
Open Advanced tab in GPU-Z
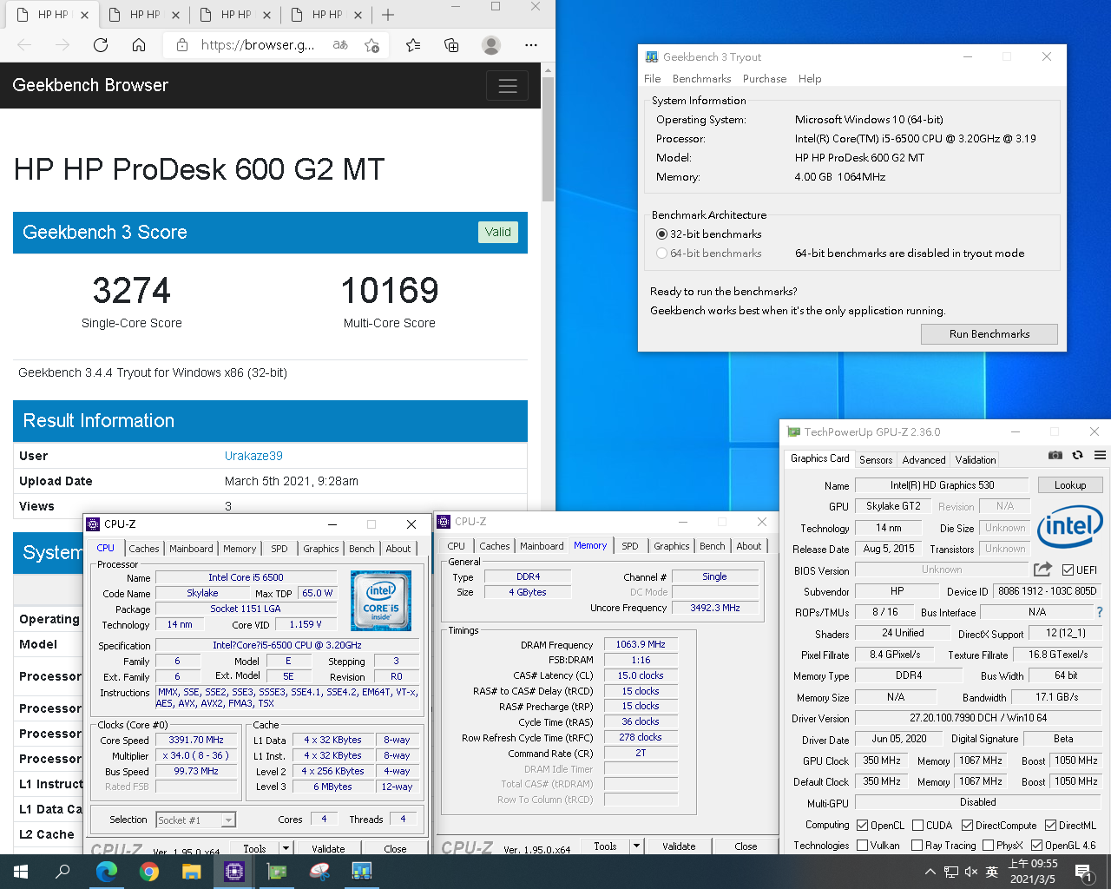click(x=924, y=460)
